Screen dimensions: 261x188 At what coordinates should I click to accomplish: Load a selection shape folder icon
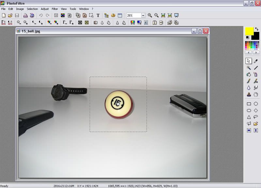point(256,123)
